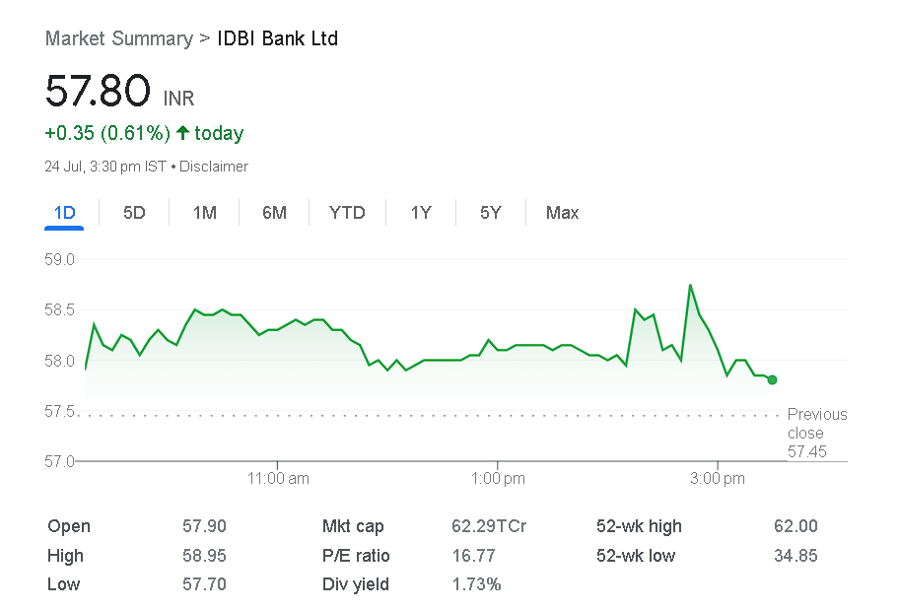The image size is (898, 611).
Task: Open the Disclaimer link
Action: (214, 167)
